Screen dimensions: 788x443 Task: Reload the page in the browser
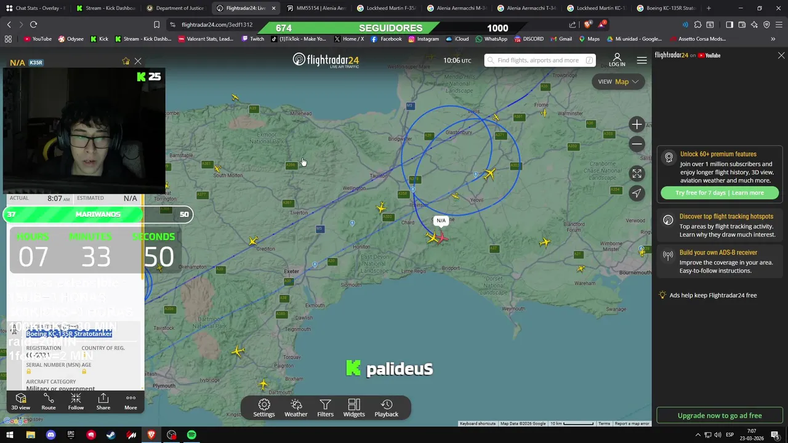pos(33,25)
